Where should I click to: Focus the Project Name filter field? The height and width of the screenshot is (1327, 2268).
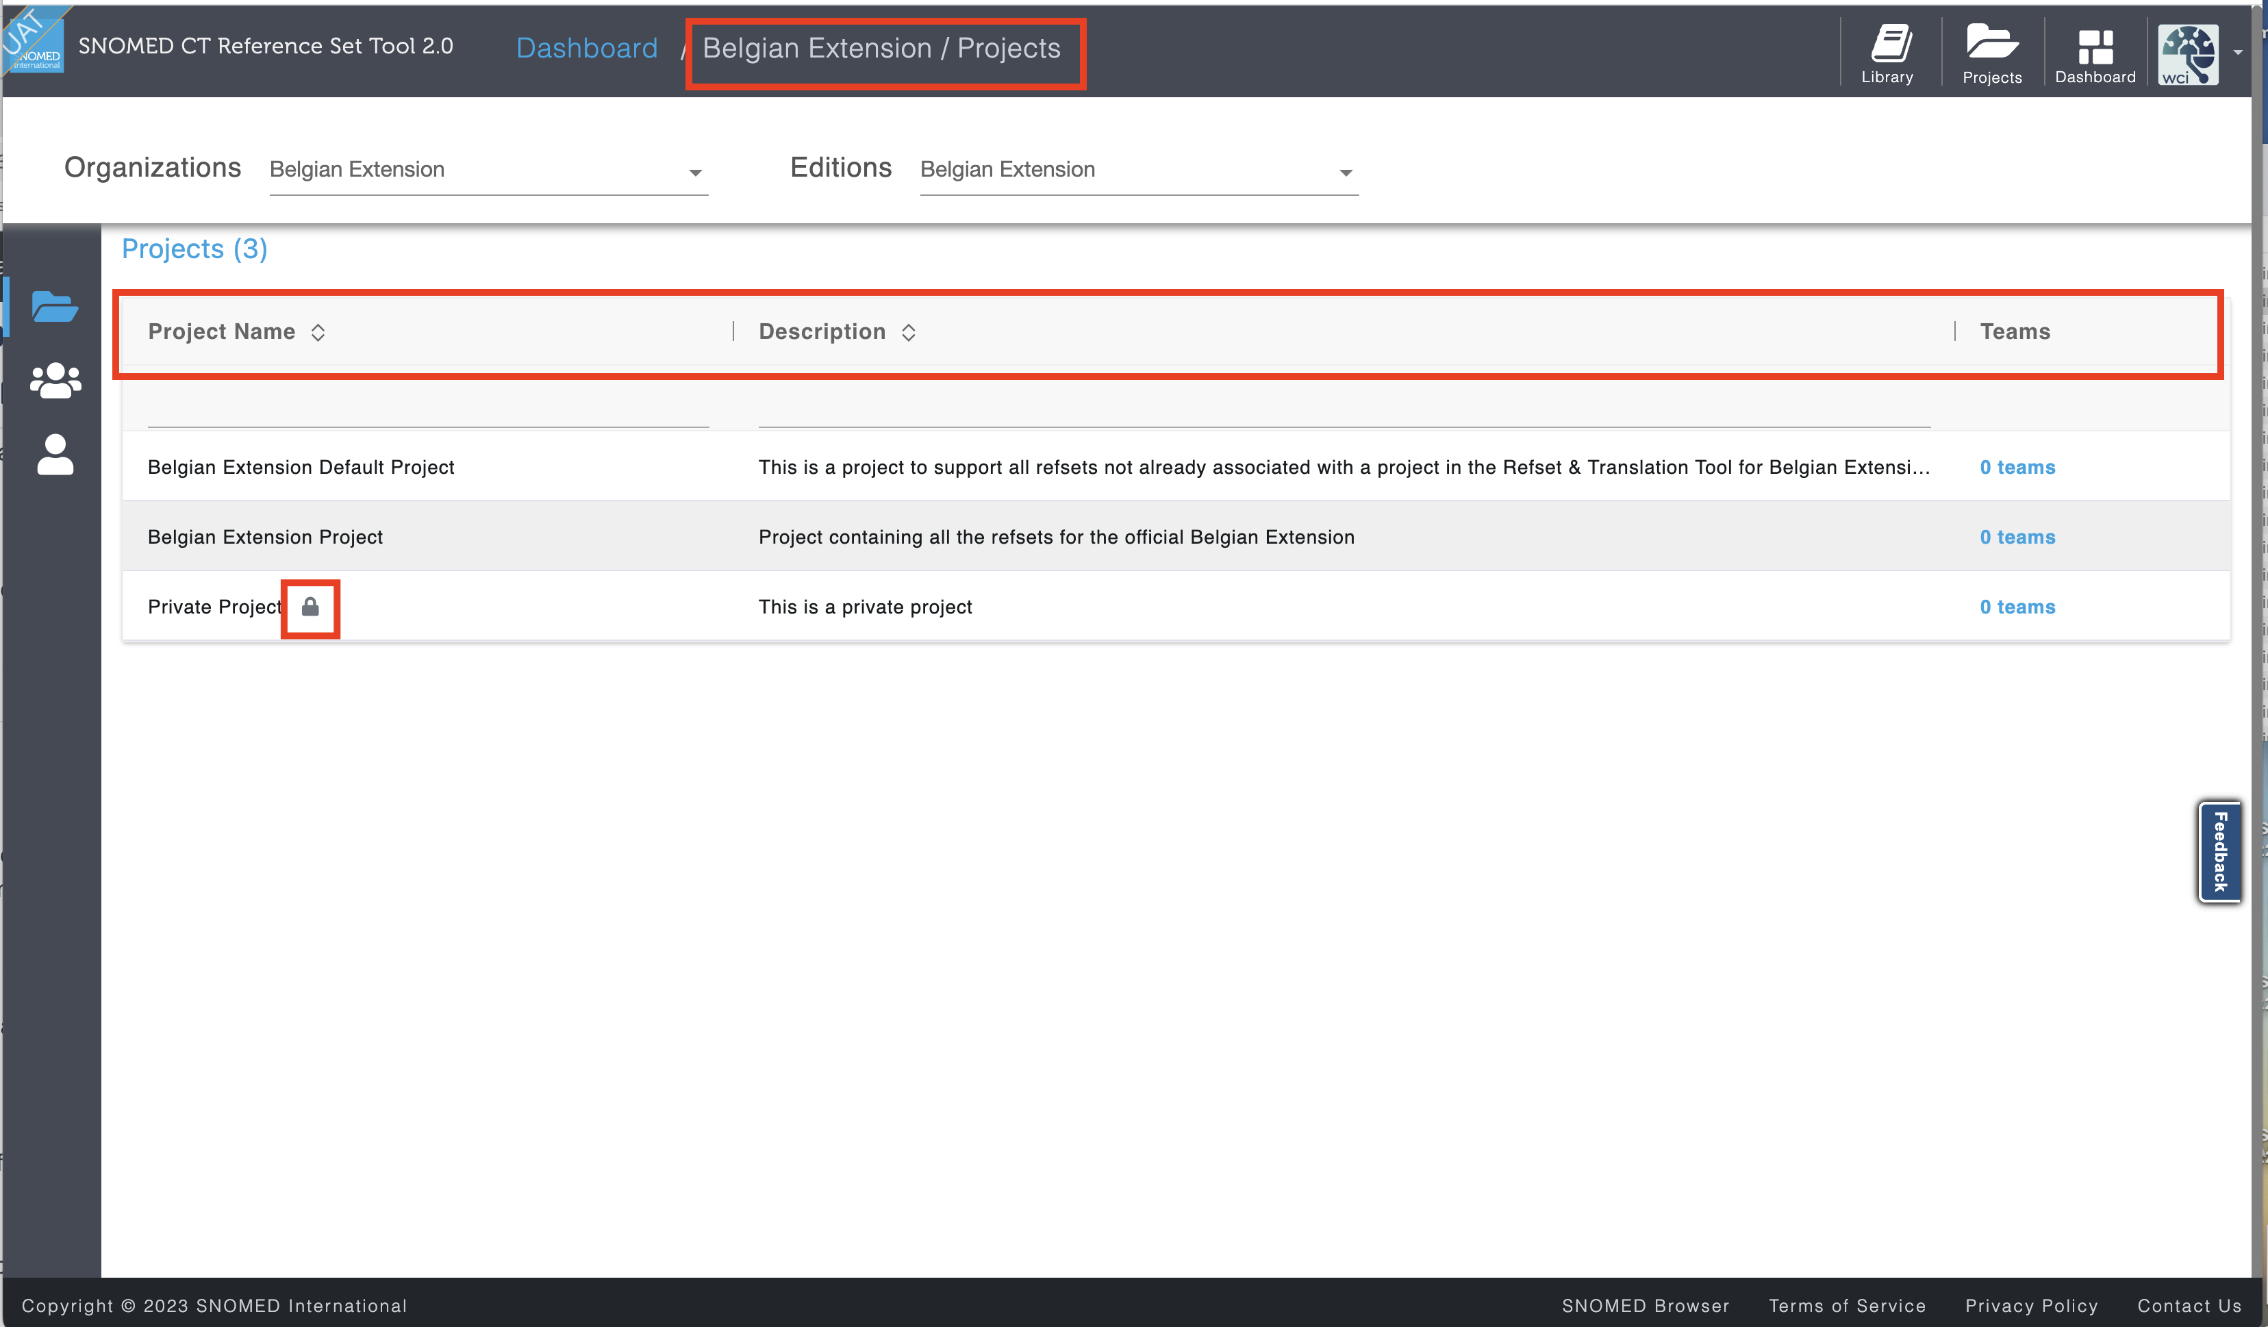coord(429,410)
